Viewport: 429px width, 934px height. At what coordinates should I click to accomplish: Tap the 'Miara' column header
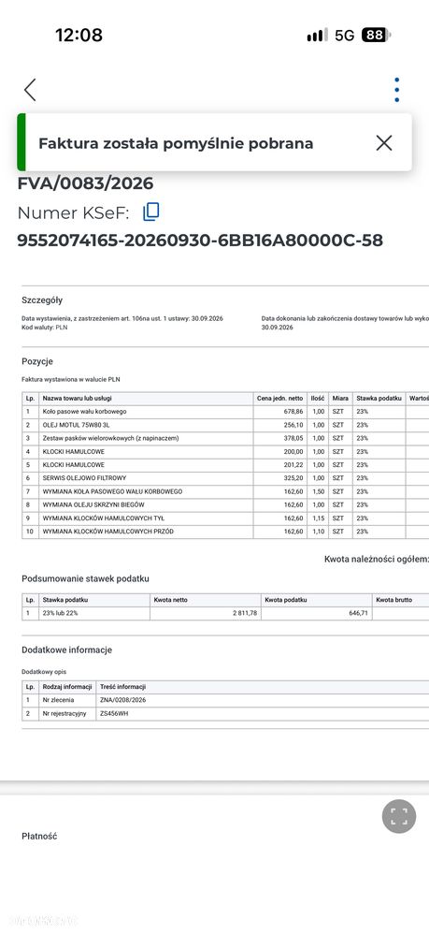click(x=341, y=398)
